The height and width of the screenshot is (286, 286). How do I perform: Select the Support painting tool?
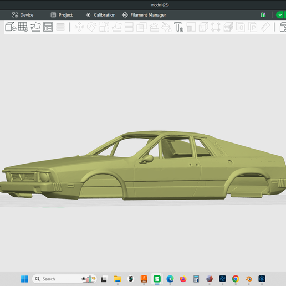coord(154,27)
